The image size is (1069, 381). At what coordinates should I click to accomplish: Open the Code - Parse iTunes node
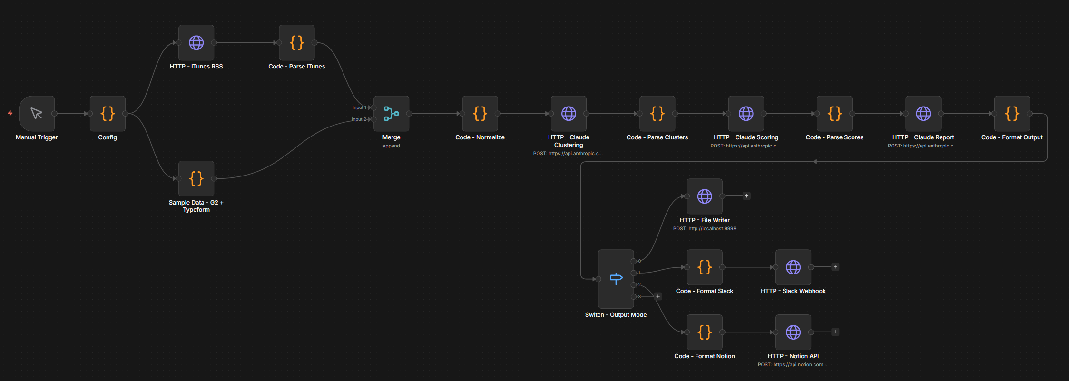296,43
